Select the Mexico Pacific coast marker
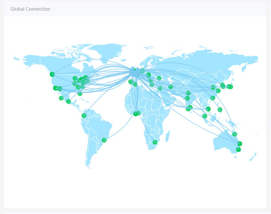 click(x=61, y=98)
